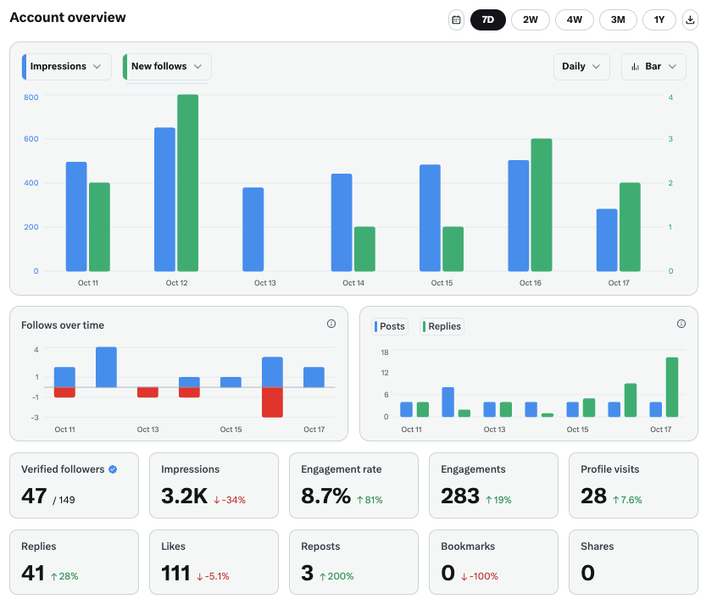Click the Follows over time title
706x610 pixels.
point(63,325)
